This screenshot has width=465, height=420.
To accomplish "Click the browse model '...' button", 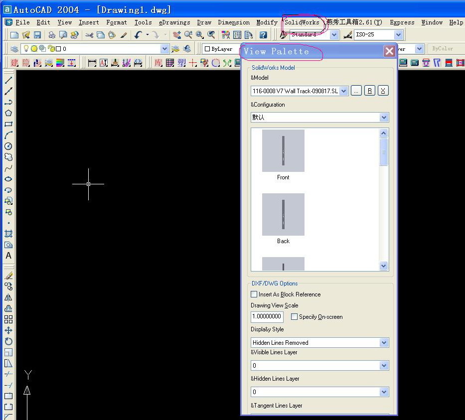I will click(x=356, y=91).
